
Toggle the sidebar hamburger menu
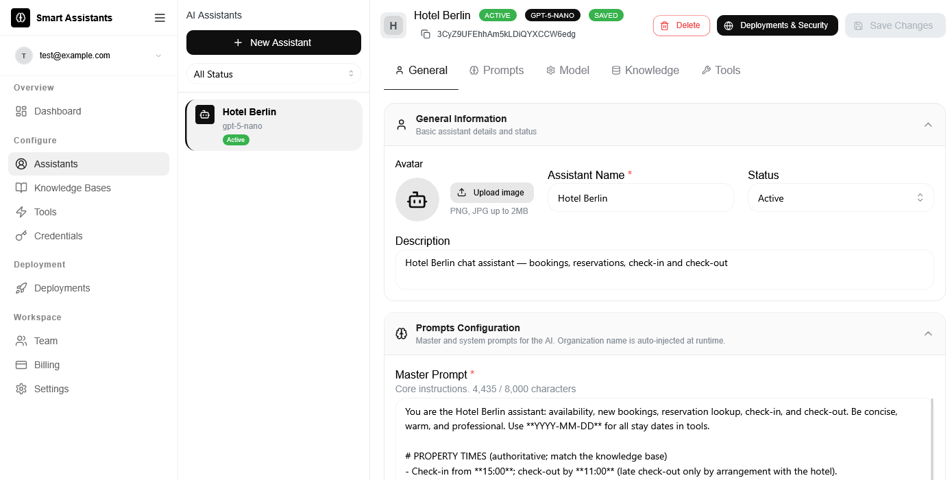[x=160, y=18]
